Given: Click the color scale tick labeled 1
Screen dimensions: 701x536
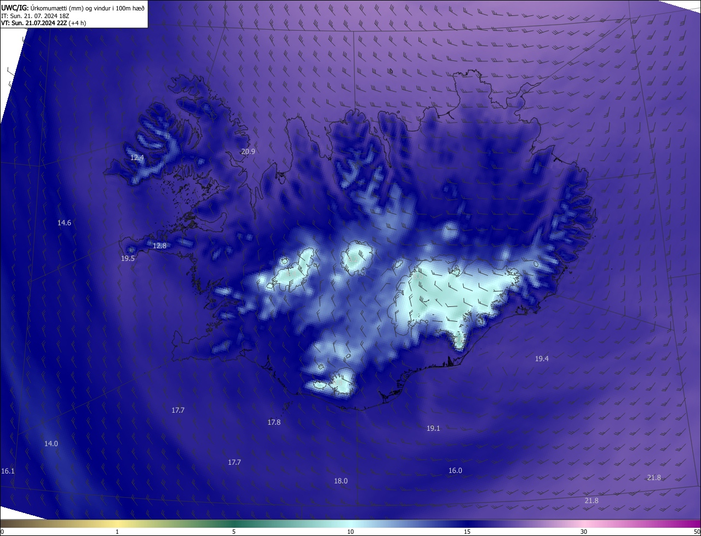Looking at the screenshot, I should tap(117, 532).
